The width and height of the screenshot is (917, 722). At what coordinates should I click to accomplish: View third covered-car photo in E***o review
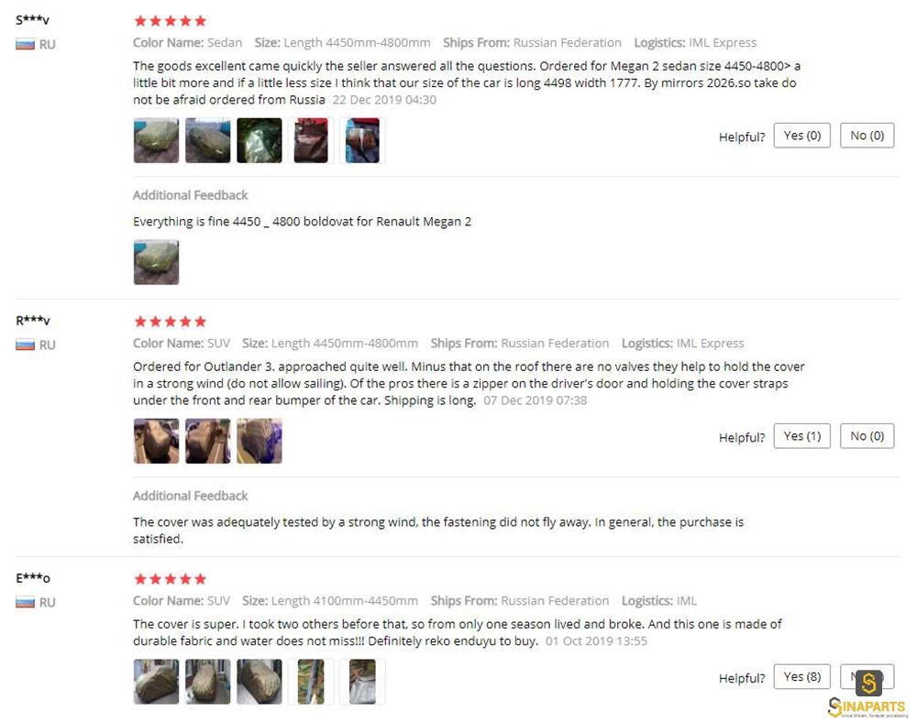coord(260,682)
